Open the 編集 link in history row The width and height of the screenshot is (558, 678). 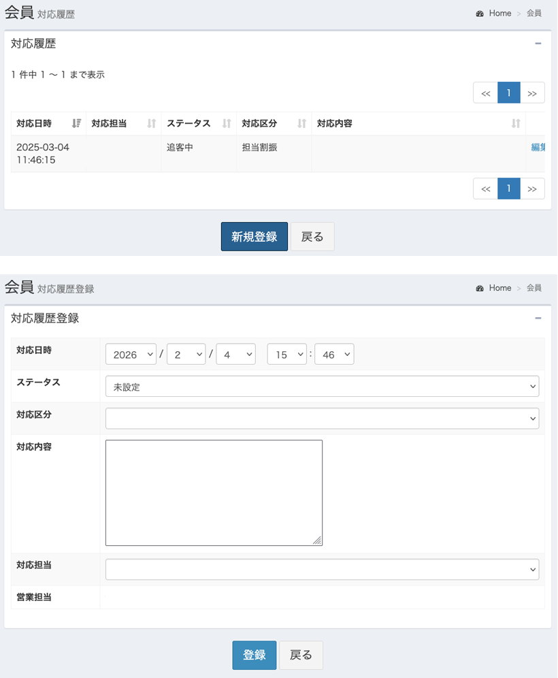tap(538, 147)
